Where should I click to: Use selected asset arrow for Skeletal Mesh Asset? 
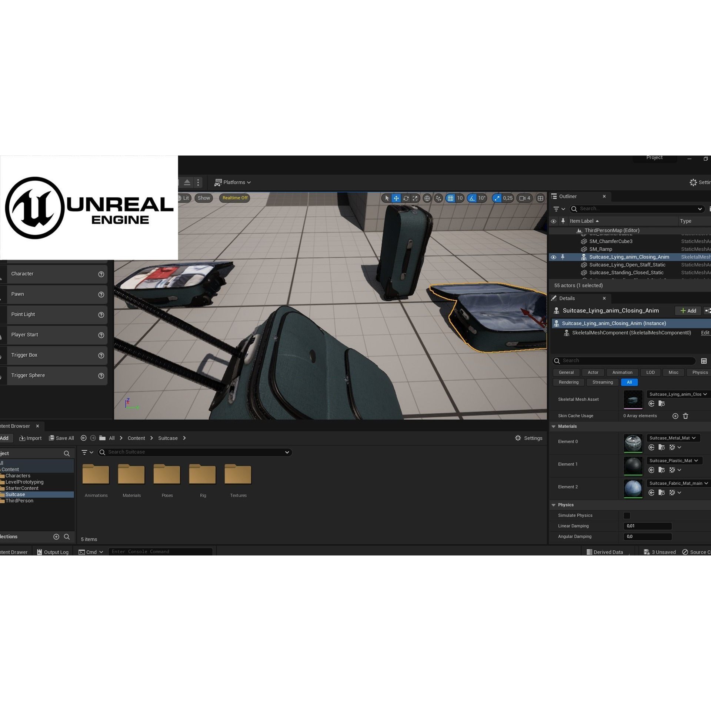[651, 404]
